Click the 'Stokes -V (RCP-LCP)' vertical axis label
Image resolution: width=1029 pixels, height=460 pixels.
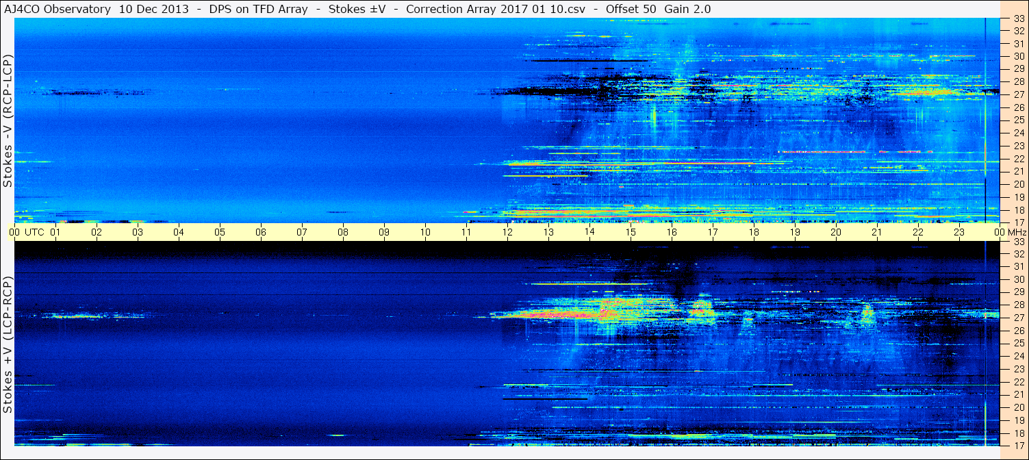click(8, 120)
